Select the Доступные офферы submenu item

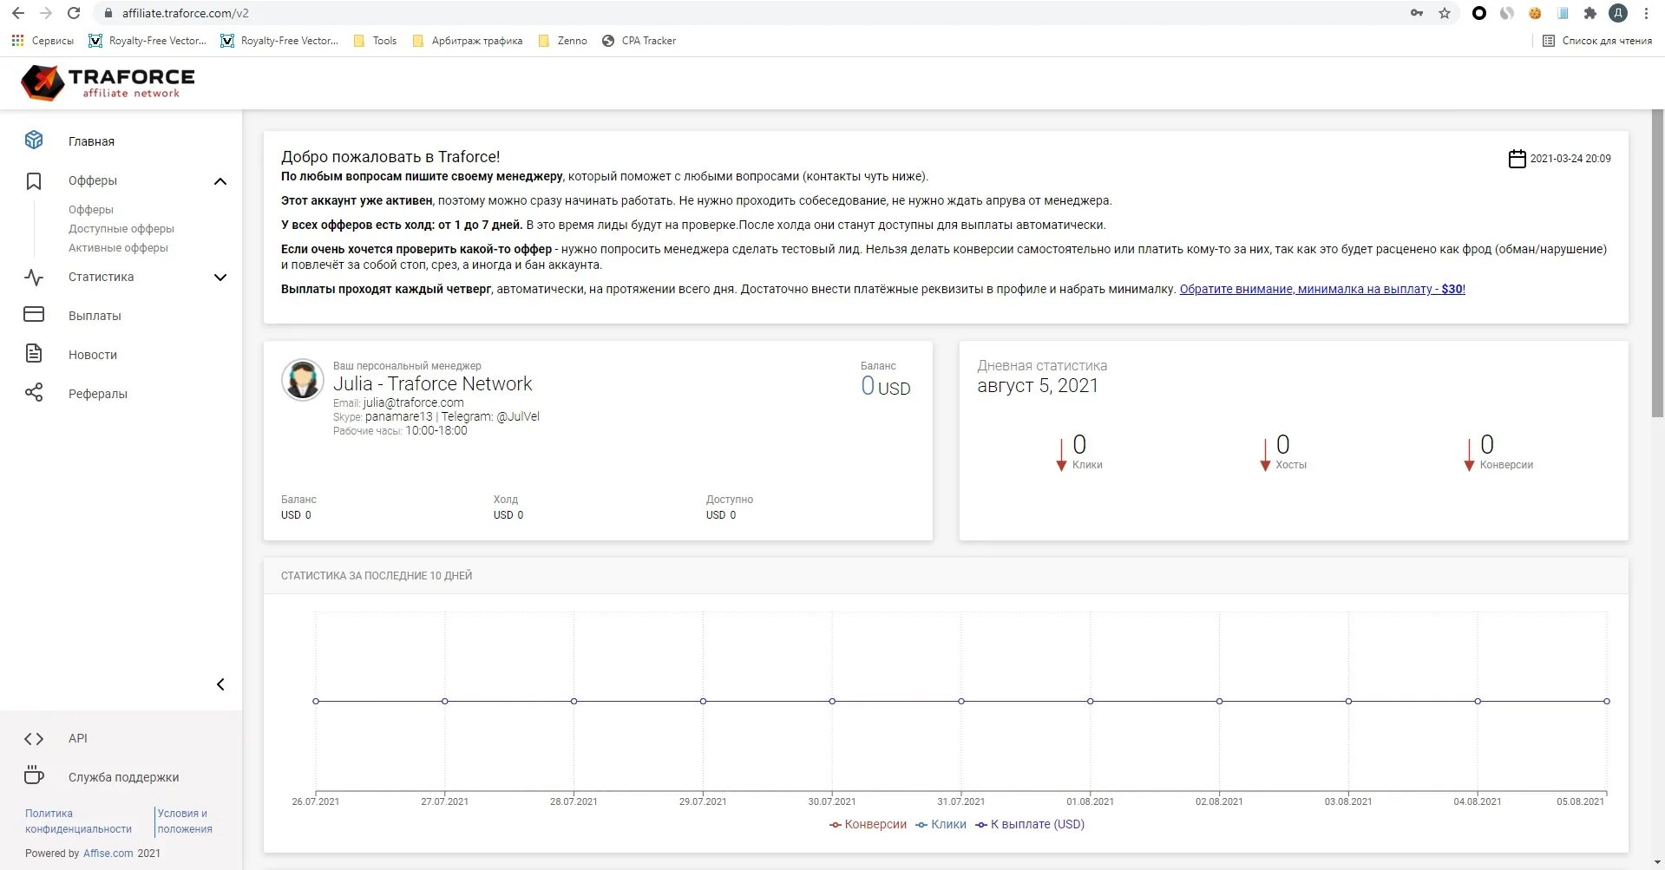pyautogui.click(x=121, y=229)
